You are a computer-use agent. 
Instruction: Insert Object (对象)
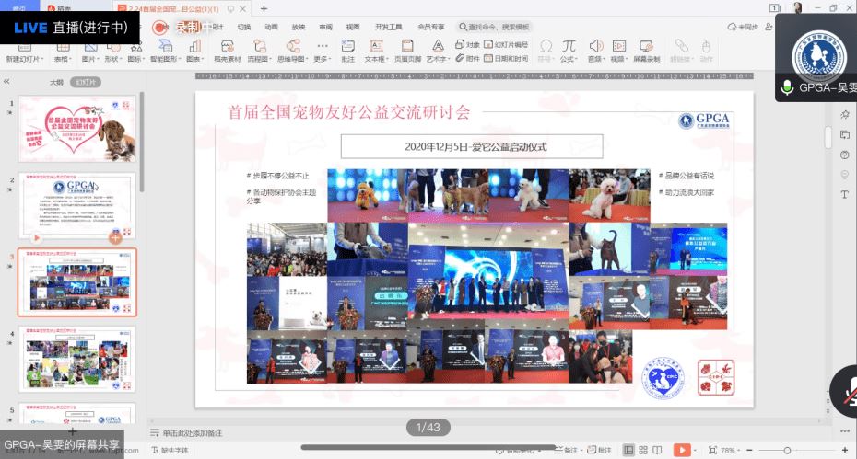click(468, 44)
